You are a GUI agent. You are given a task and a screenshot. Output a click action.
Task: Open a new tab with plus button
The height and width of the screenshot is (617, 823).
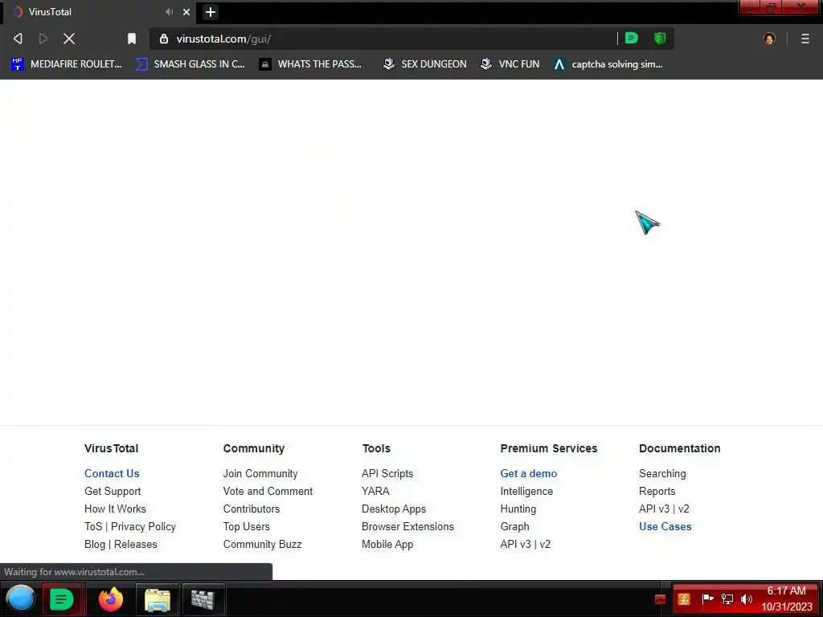[210, 11]
